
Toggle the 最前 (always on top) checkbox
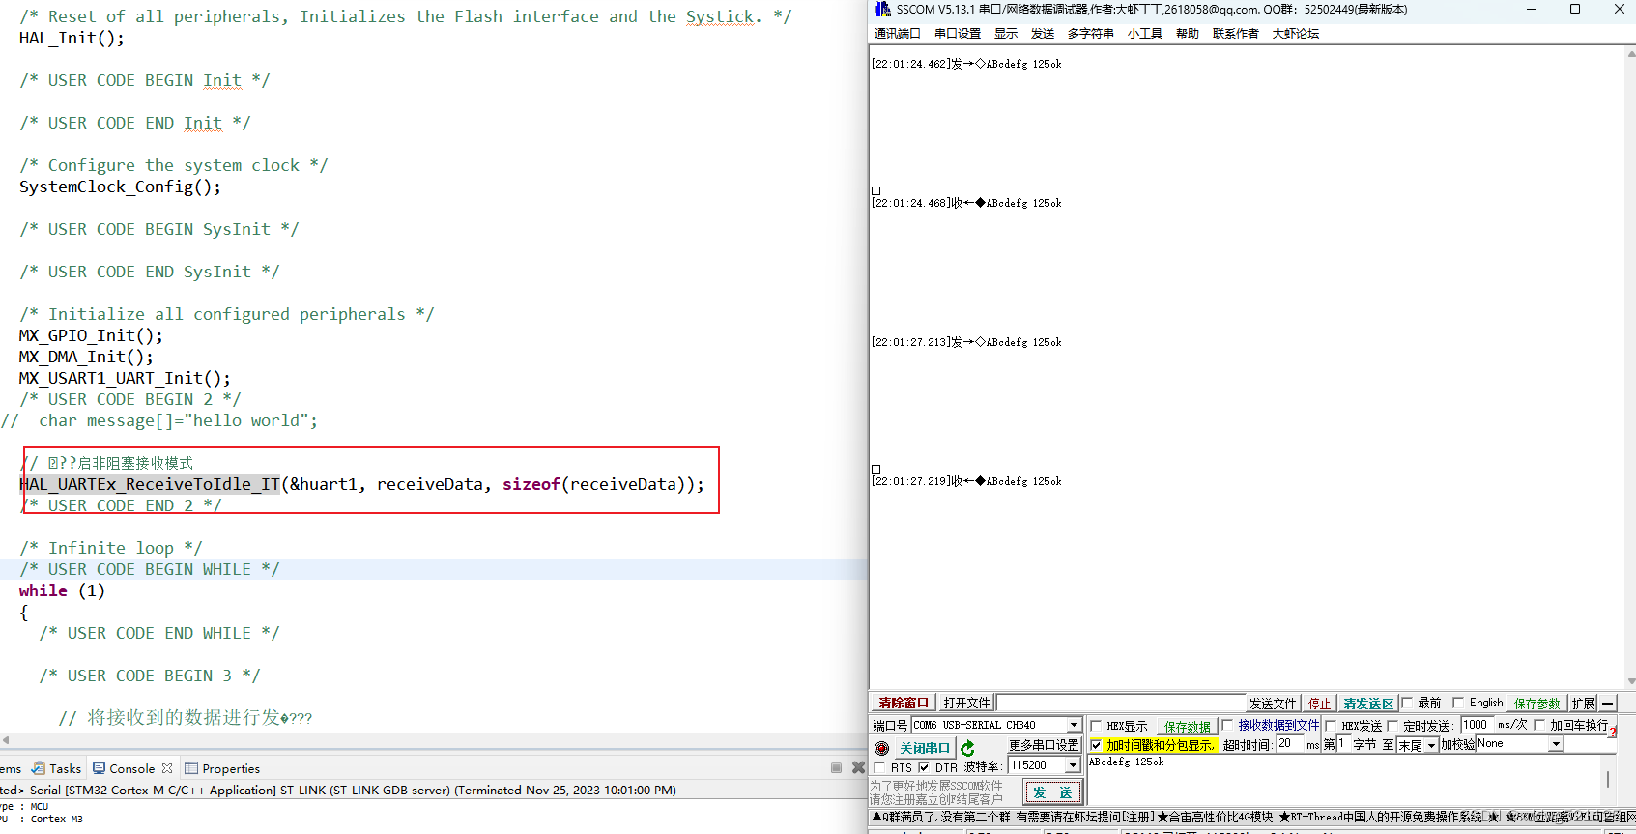tap(1407, 703)
